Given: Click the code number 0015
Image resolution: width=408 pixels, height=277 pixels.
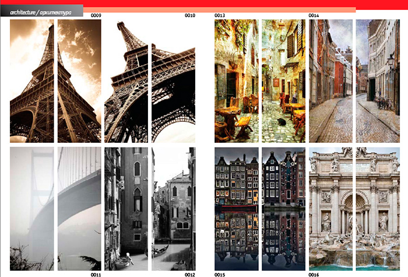Looking at the screenshot, I should [220, 275].
